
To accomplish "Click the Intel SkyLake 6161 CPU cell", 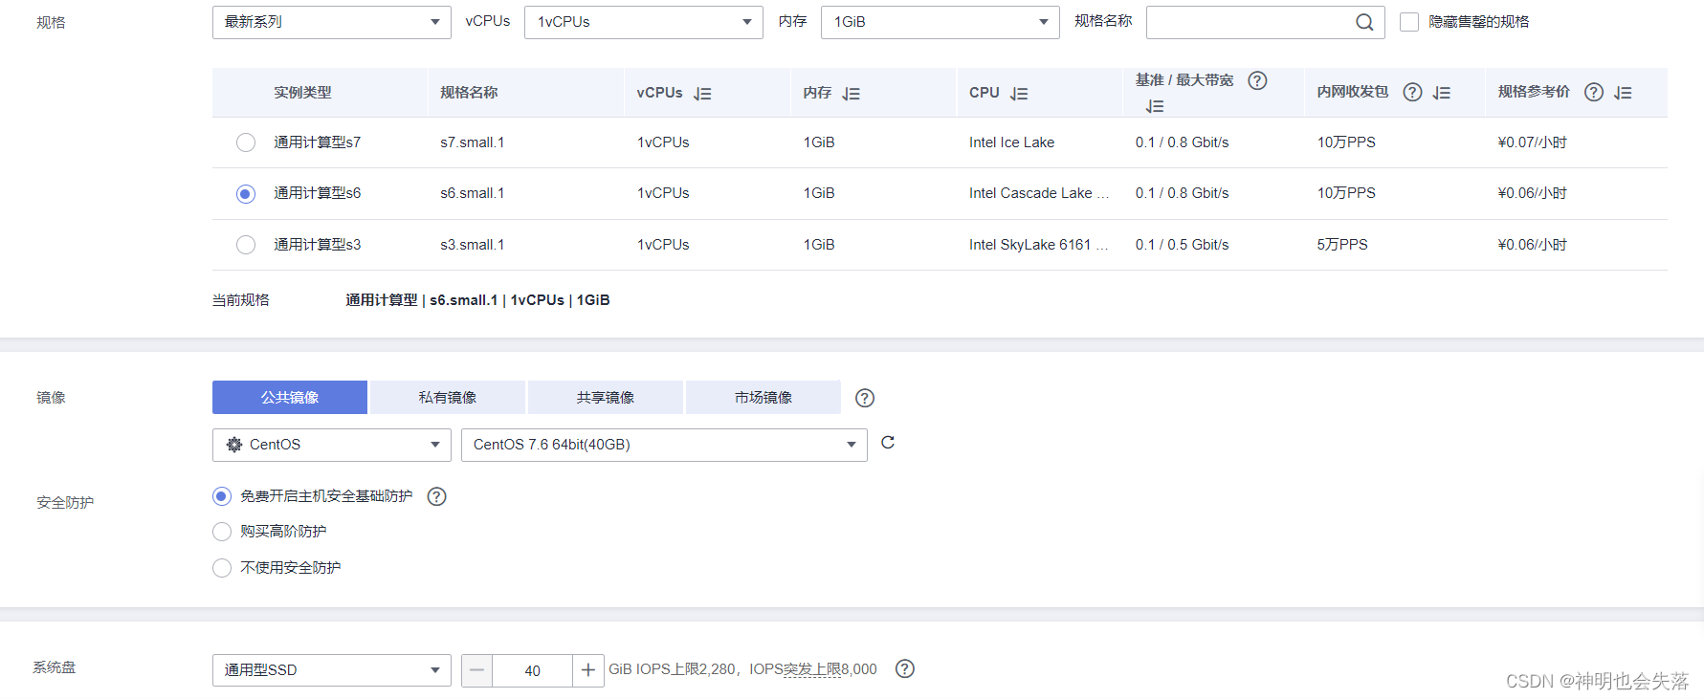I will (1039, 245).
